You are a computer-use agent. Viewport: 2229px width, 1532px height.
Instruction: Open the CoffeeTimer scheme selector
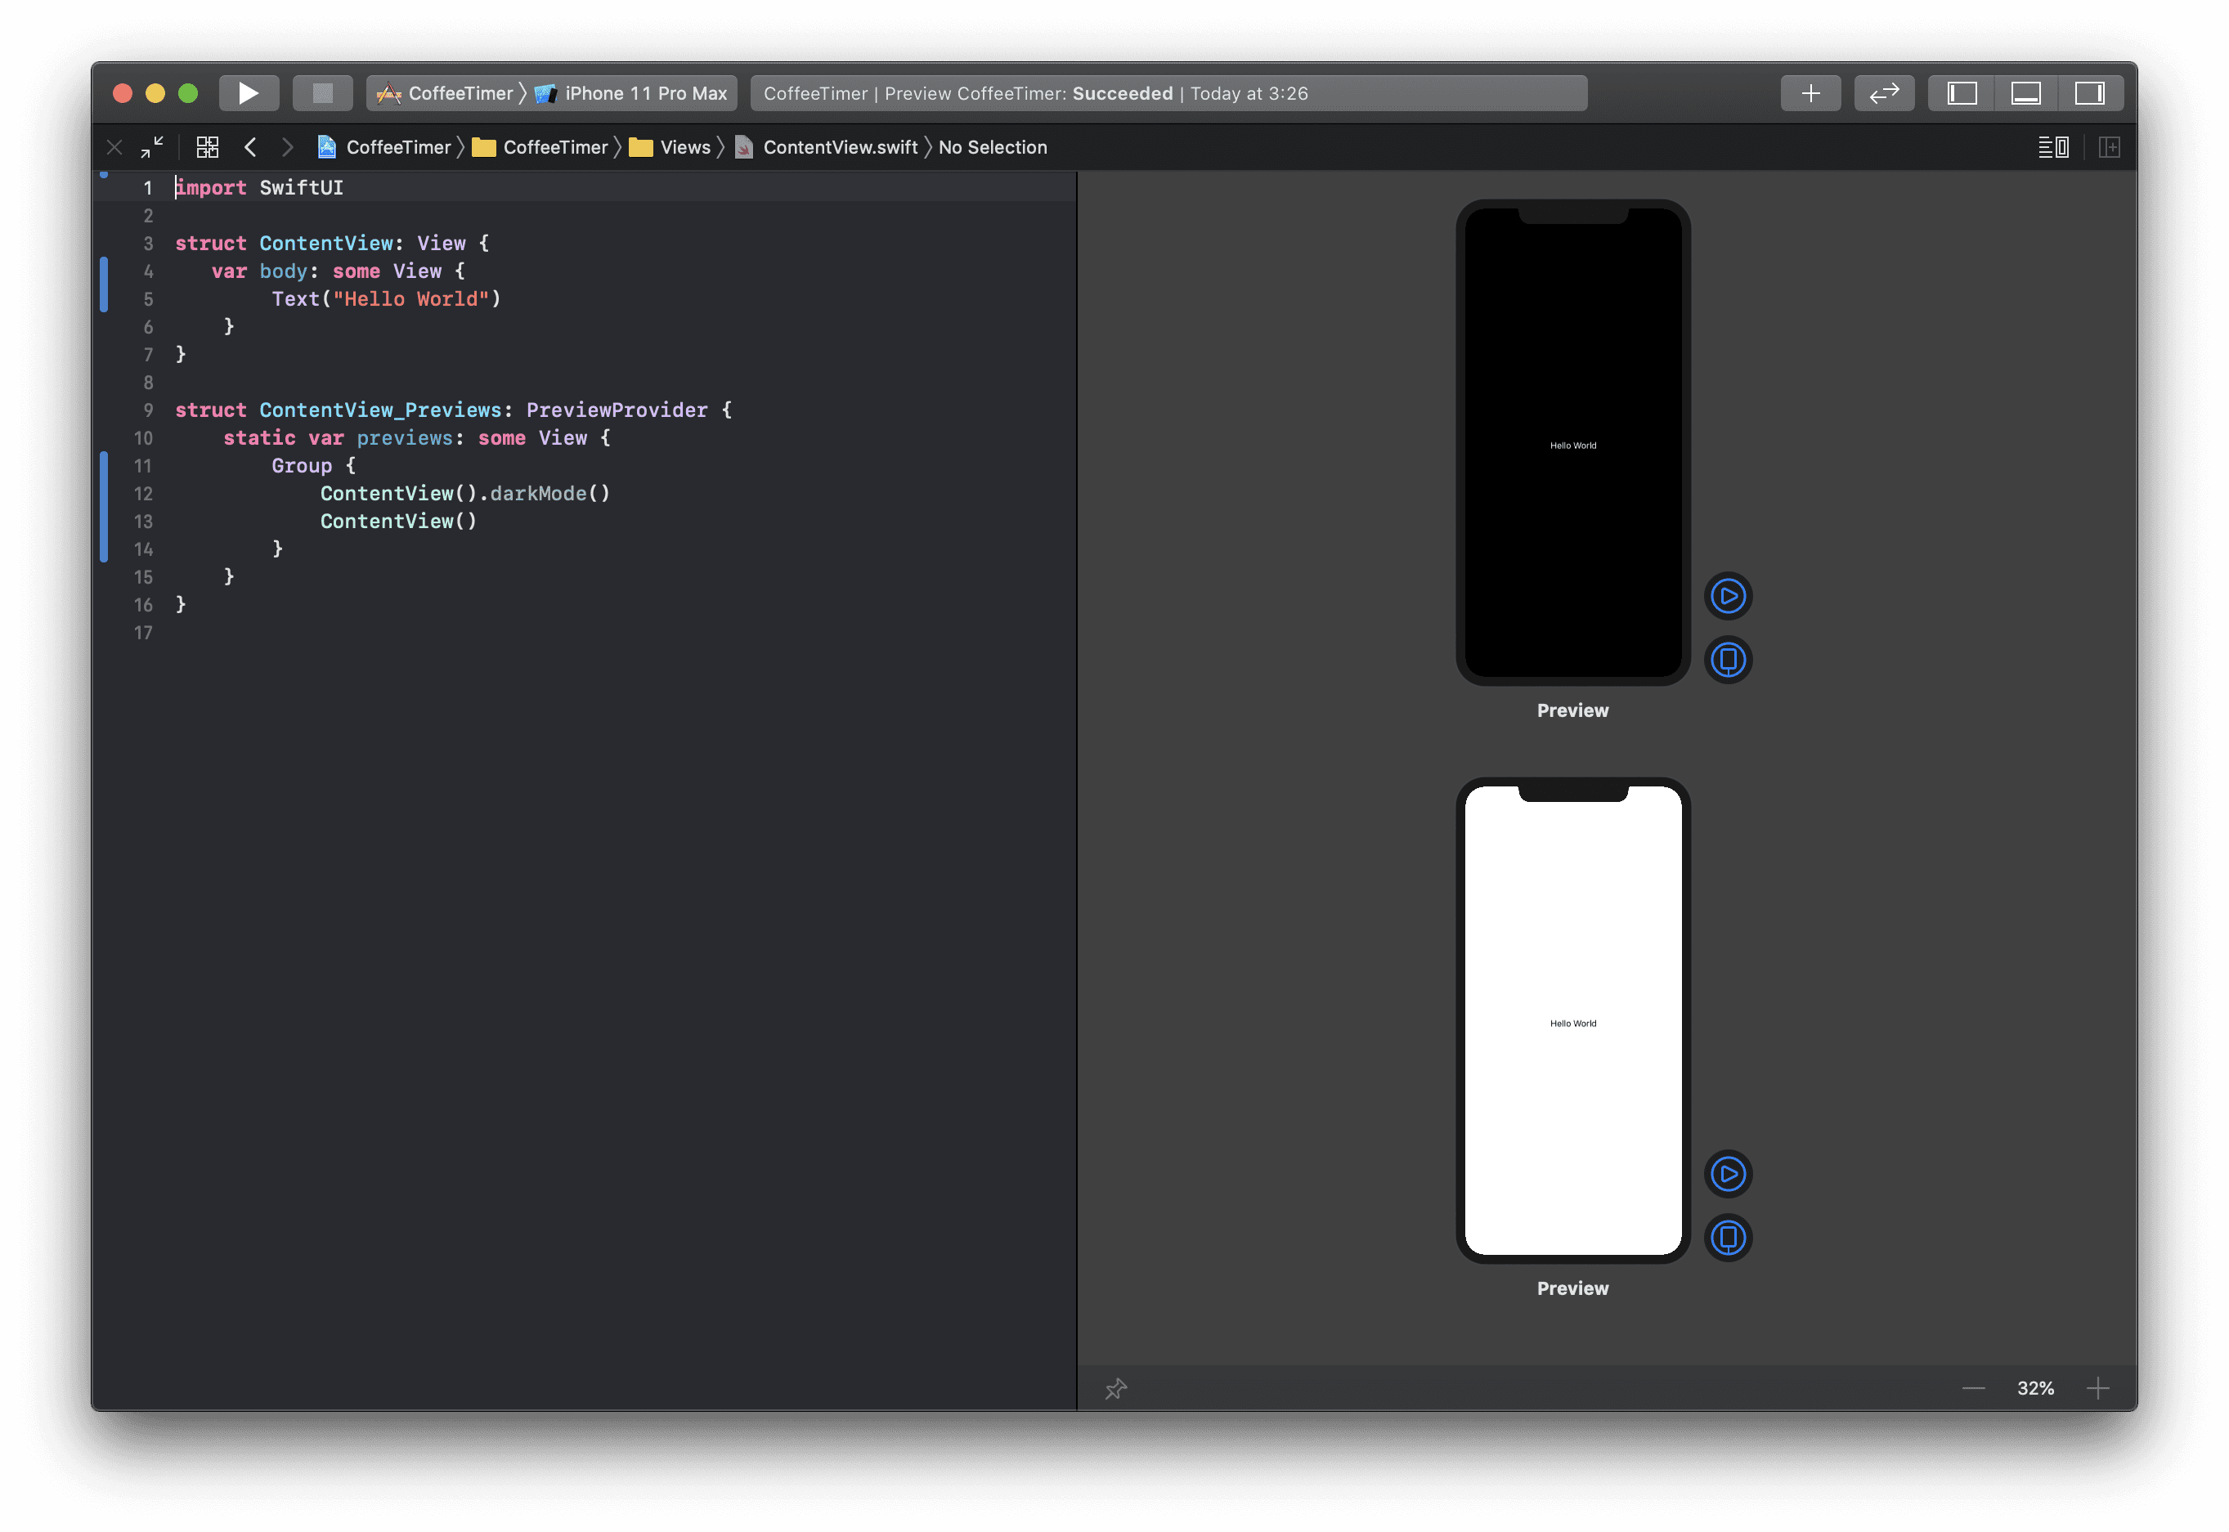(x=460, y=93)
